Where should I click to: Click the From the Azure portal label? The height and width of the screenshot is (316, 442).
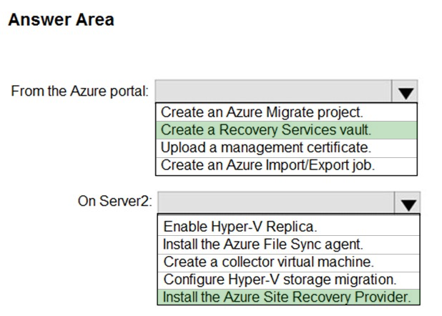80,92
